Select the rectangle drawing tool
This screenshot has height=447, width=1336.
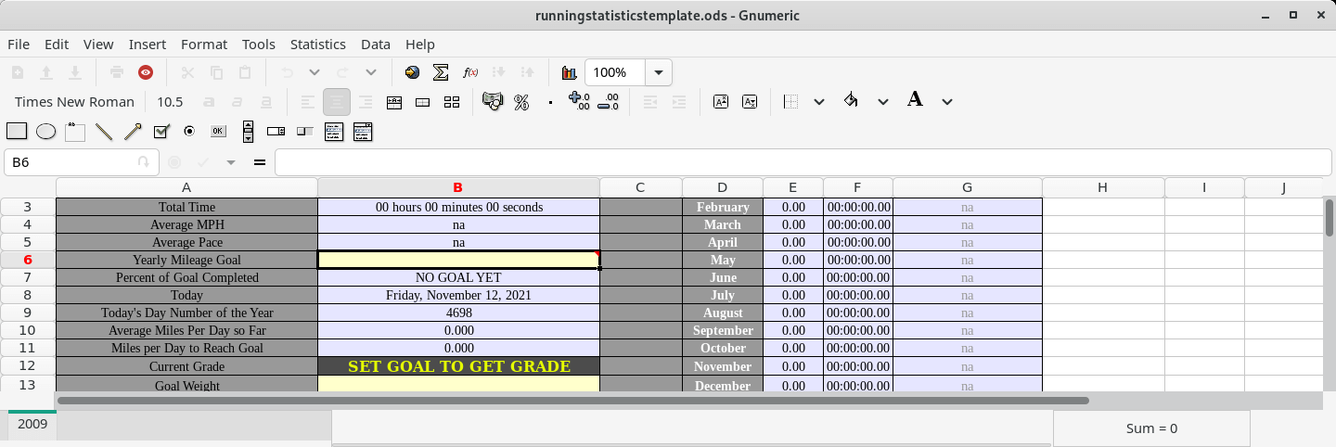(17, 132)
